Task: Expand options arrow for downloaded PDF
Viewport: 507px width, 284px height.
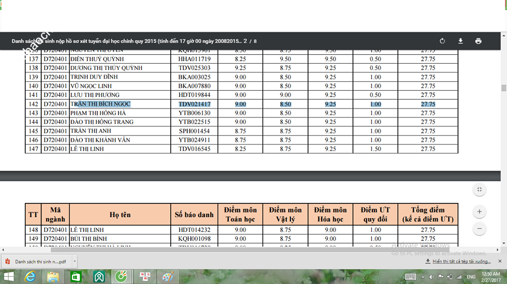Action: click(x=75, y=261)
